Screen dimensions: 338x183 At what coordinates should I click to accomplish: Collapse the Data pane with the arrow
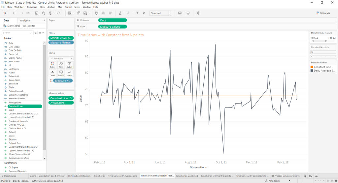(x=45, y=20)
